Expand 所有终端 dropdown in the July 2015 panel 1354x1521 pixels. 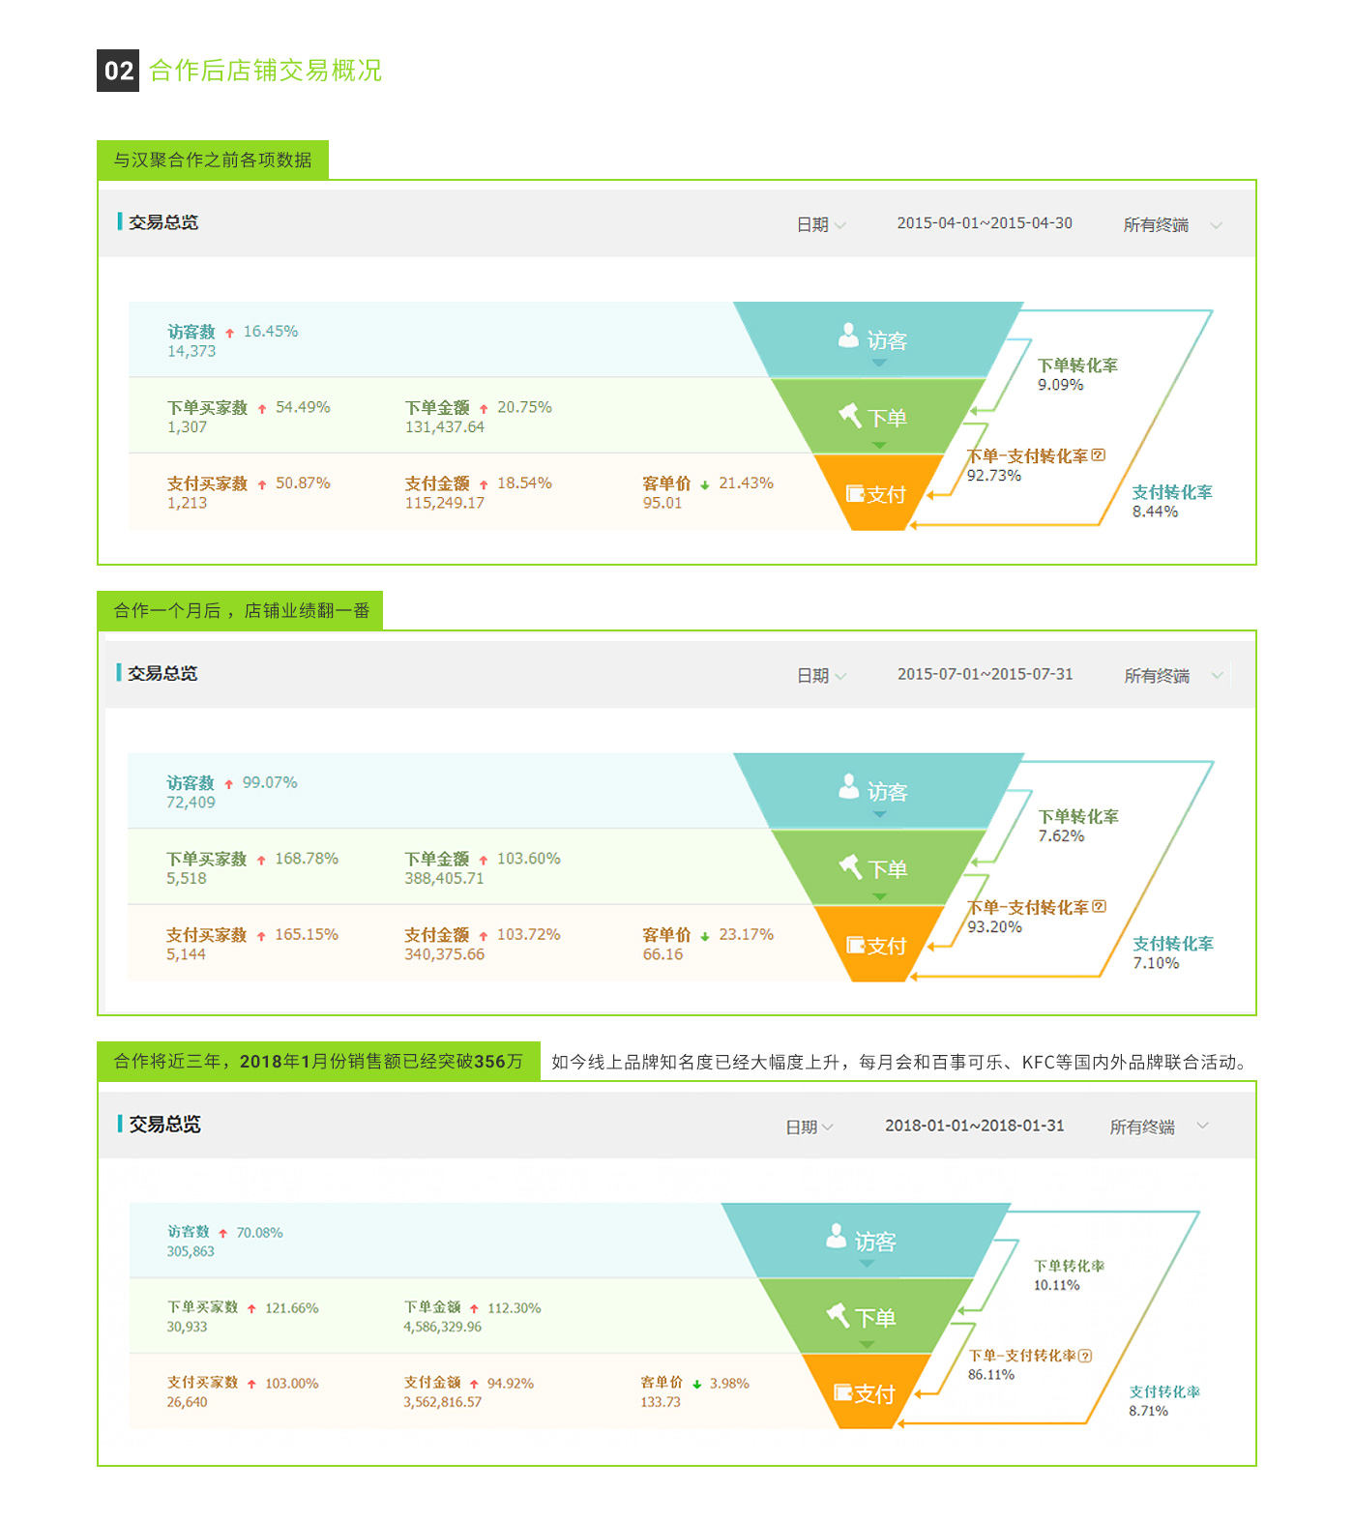(x=1218, y=675)
